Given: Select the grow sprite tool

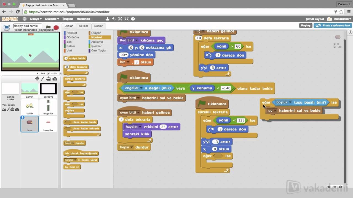Looking at the screenshot, I should point(120,19).
